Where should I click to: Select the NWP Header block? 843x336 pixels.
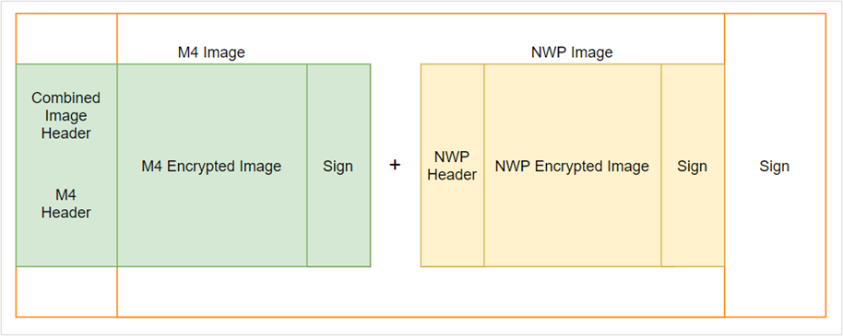[452, 166]
